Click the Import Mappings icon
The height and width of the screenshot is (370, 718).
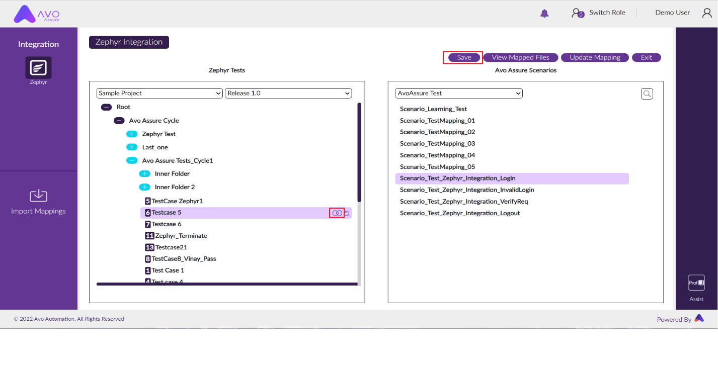pos(39,196)
